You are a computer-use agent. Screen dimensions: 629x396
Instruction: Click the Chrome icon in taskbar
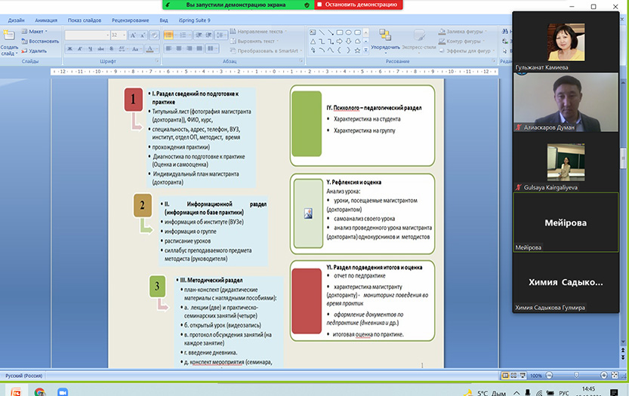click(x=39, y=391)
